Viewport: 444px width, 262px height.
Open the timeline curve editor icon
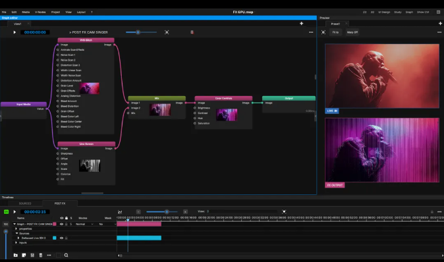pos(120,211)
